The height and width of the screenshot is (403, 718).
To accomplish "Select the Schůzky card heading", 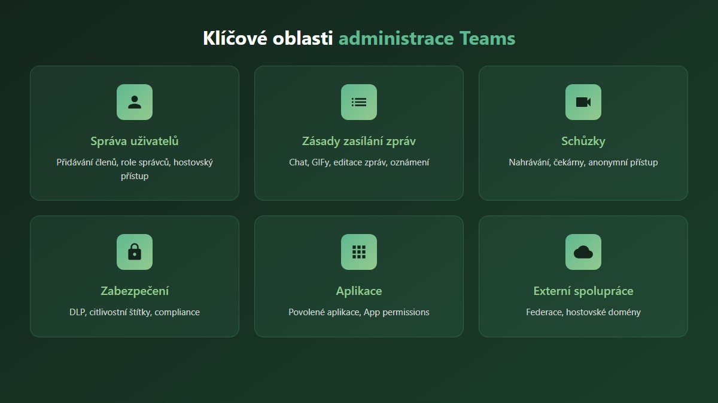I will coord(583,141).
